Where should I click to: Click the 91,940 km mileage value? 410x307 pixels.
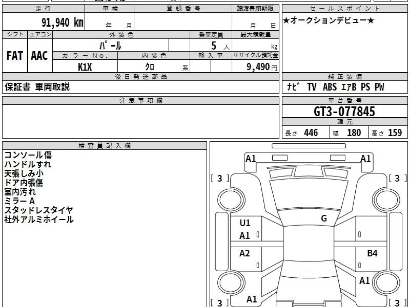pyautogui.click(x=62, y=23)
